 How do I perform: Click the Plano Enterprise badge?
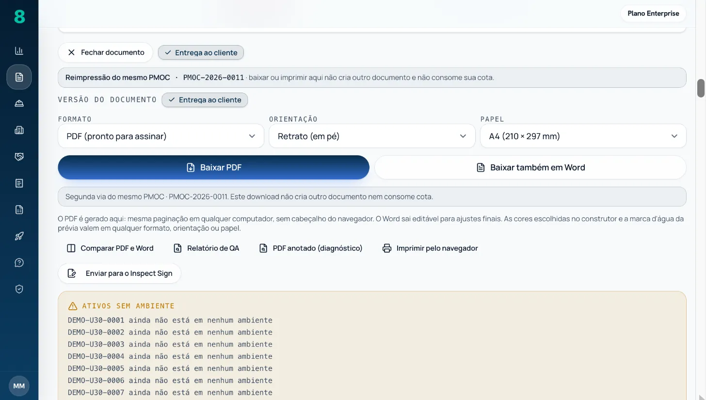coord(653,14)
